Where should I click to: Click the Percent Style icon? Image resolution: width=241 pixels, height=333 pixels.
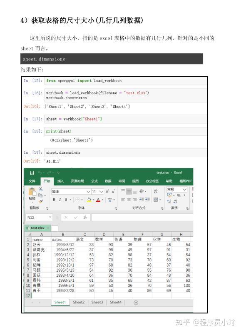179,195
